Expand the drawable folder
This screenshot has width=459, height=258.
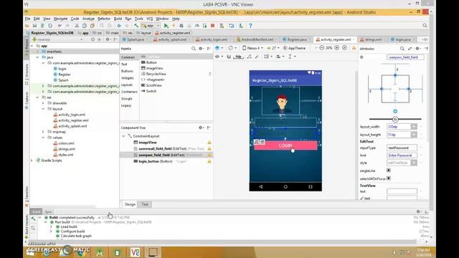[x=43, y=103]
